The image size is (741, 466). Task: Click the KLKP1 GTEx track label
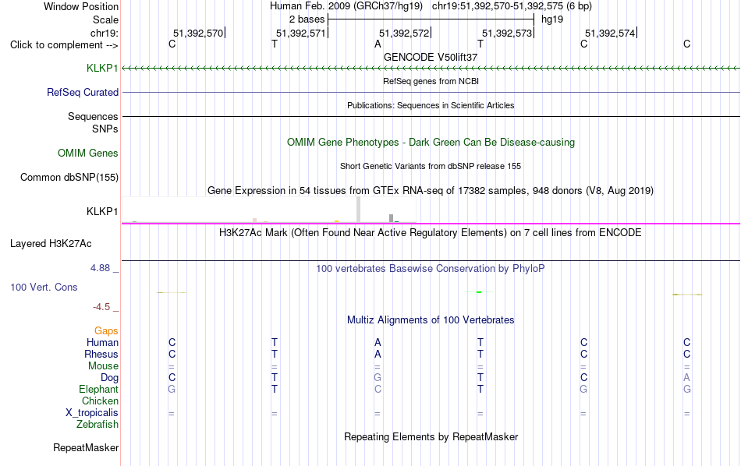coord(102,211)
